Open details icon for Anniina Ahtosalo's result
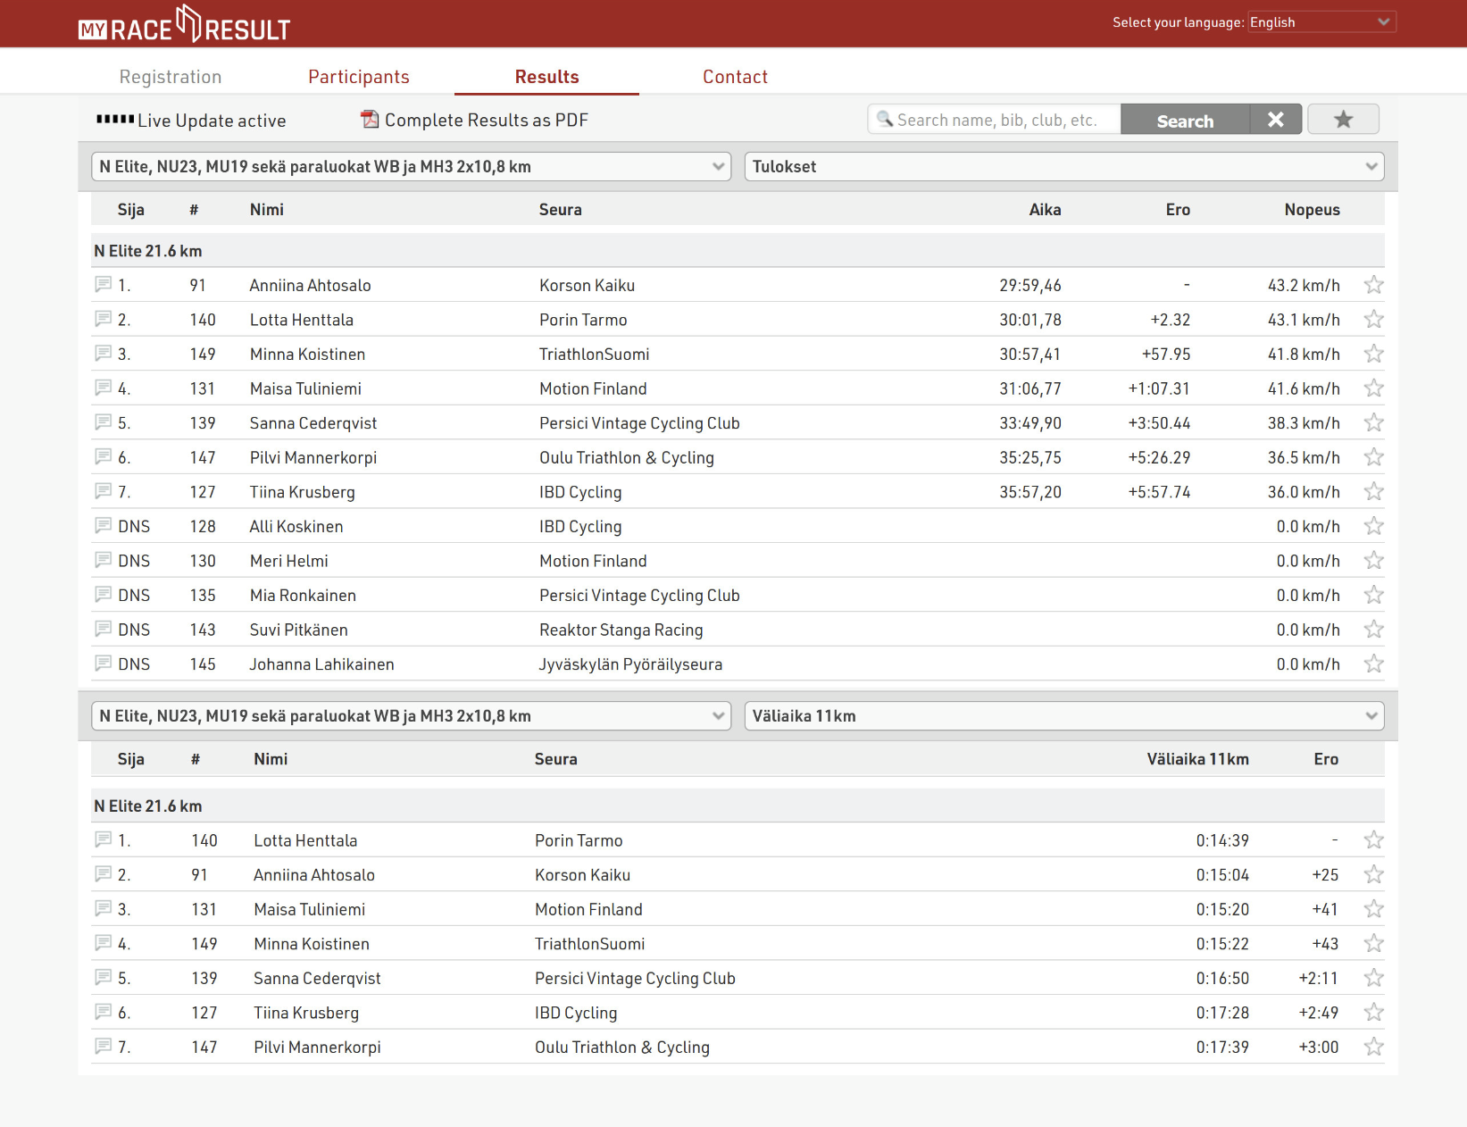Image resolution: width=1467 pixels, height=1127 pixels. 104,285
